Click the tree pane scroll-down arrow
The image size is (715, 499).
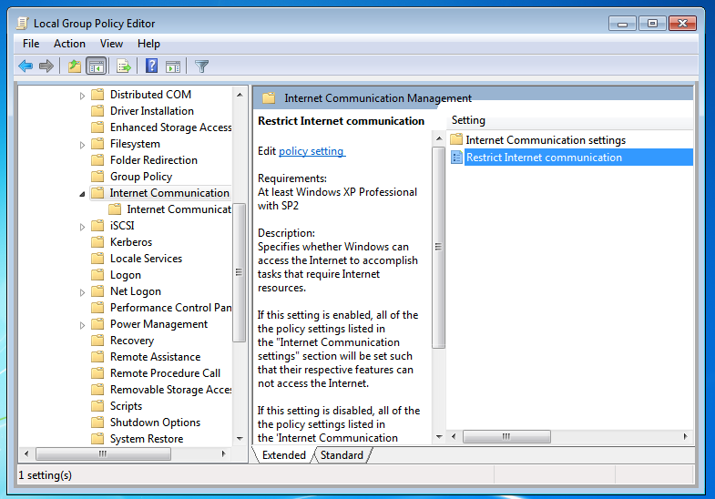click(x=240, y=438)
